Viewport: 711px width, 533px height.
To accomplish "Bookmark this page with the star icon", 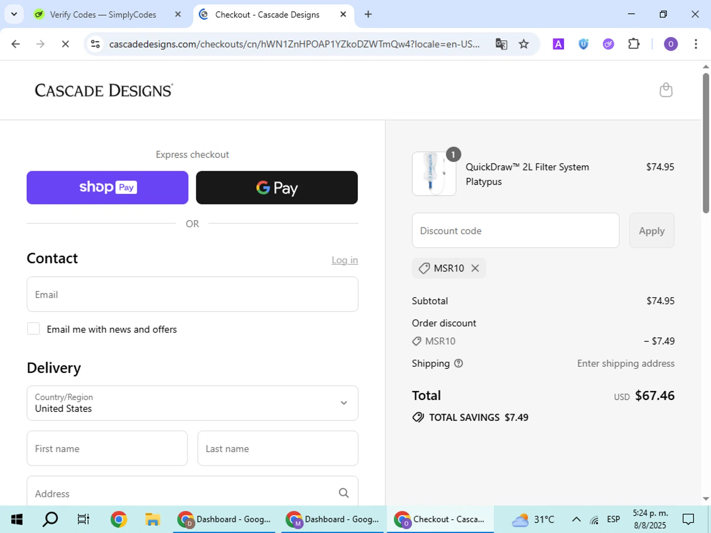I will pyautogui.click(x=524, y=44).
